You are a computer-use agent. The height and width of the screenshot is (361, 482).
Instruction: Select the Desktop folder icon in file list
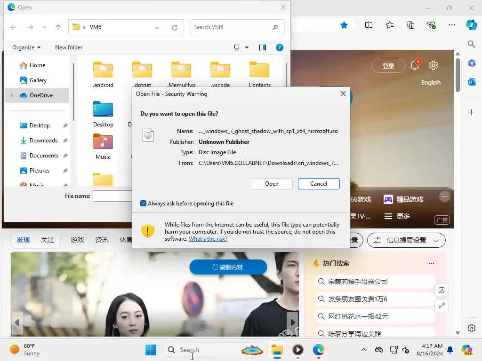103,114
